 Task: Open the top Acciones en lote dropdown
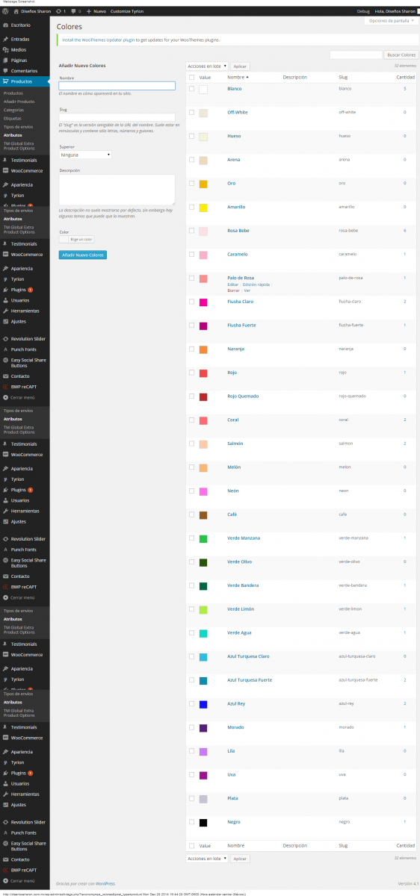coord(207,66)
